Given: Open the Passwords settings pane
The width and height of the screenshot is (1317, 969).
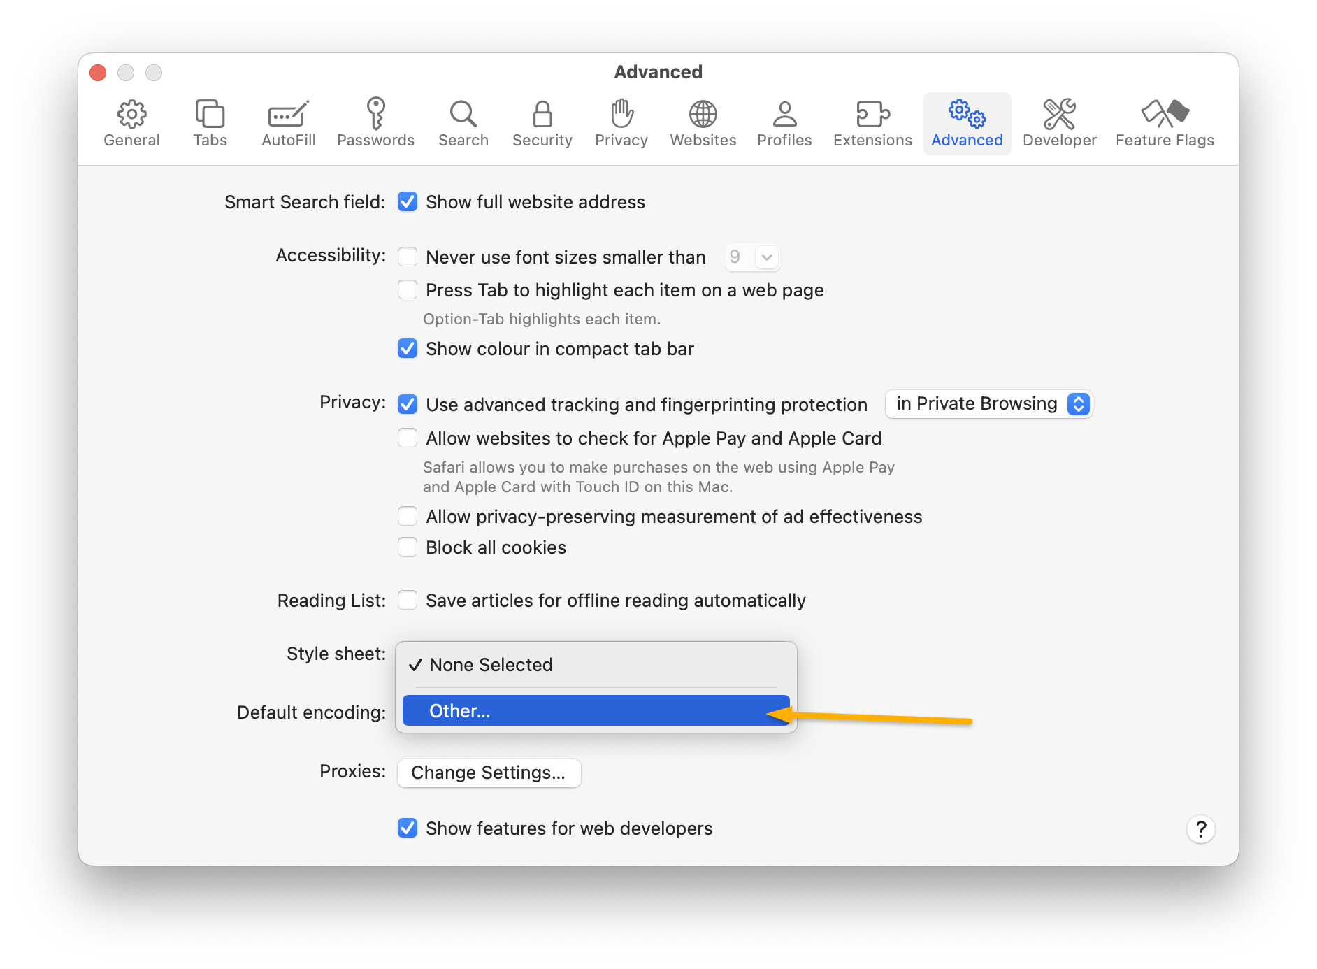Looking at the screenshot, I should [x=375, y=124].
